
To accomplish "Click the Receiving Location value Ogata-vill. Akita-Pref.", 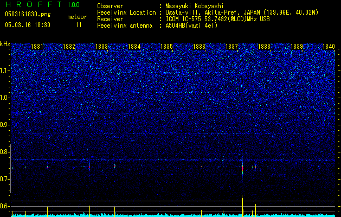I will [204, 12].
